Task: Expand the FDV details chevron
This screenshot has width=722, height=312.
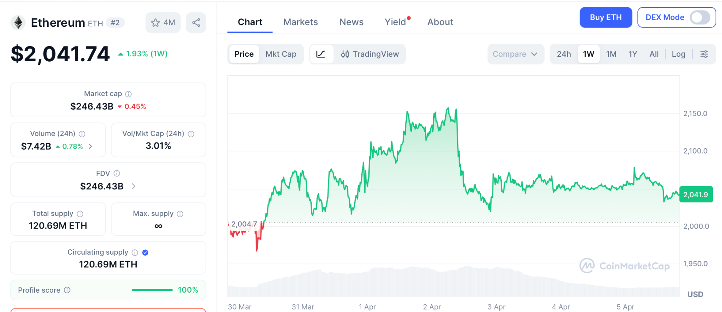Action: pos(134,186)
